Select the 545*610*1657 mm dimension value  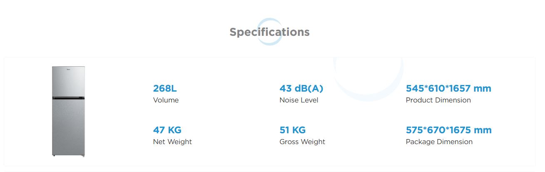448,88
